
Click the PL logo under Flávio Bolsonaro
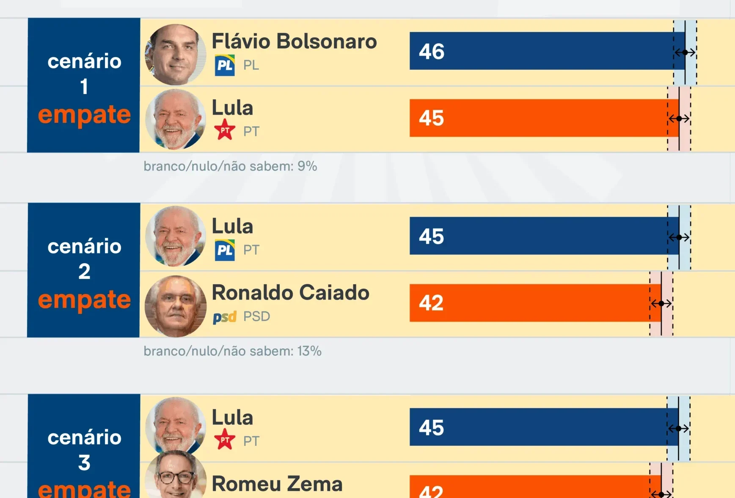point(225,65)
